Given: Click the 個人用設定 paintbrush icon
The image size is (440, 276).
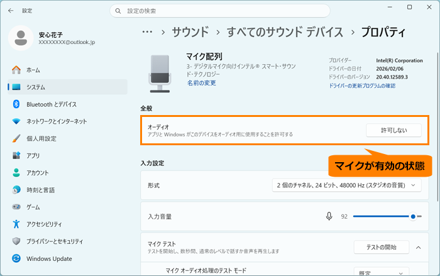Looking at the screenshot, I should pos(16,138).
